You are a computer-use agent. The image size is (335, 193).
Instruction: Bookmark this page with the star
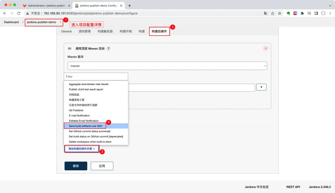(x=279, y=13)
